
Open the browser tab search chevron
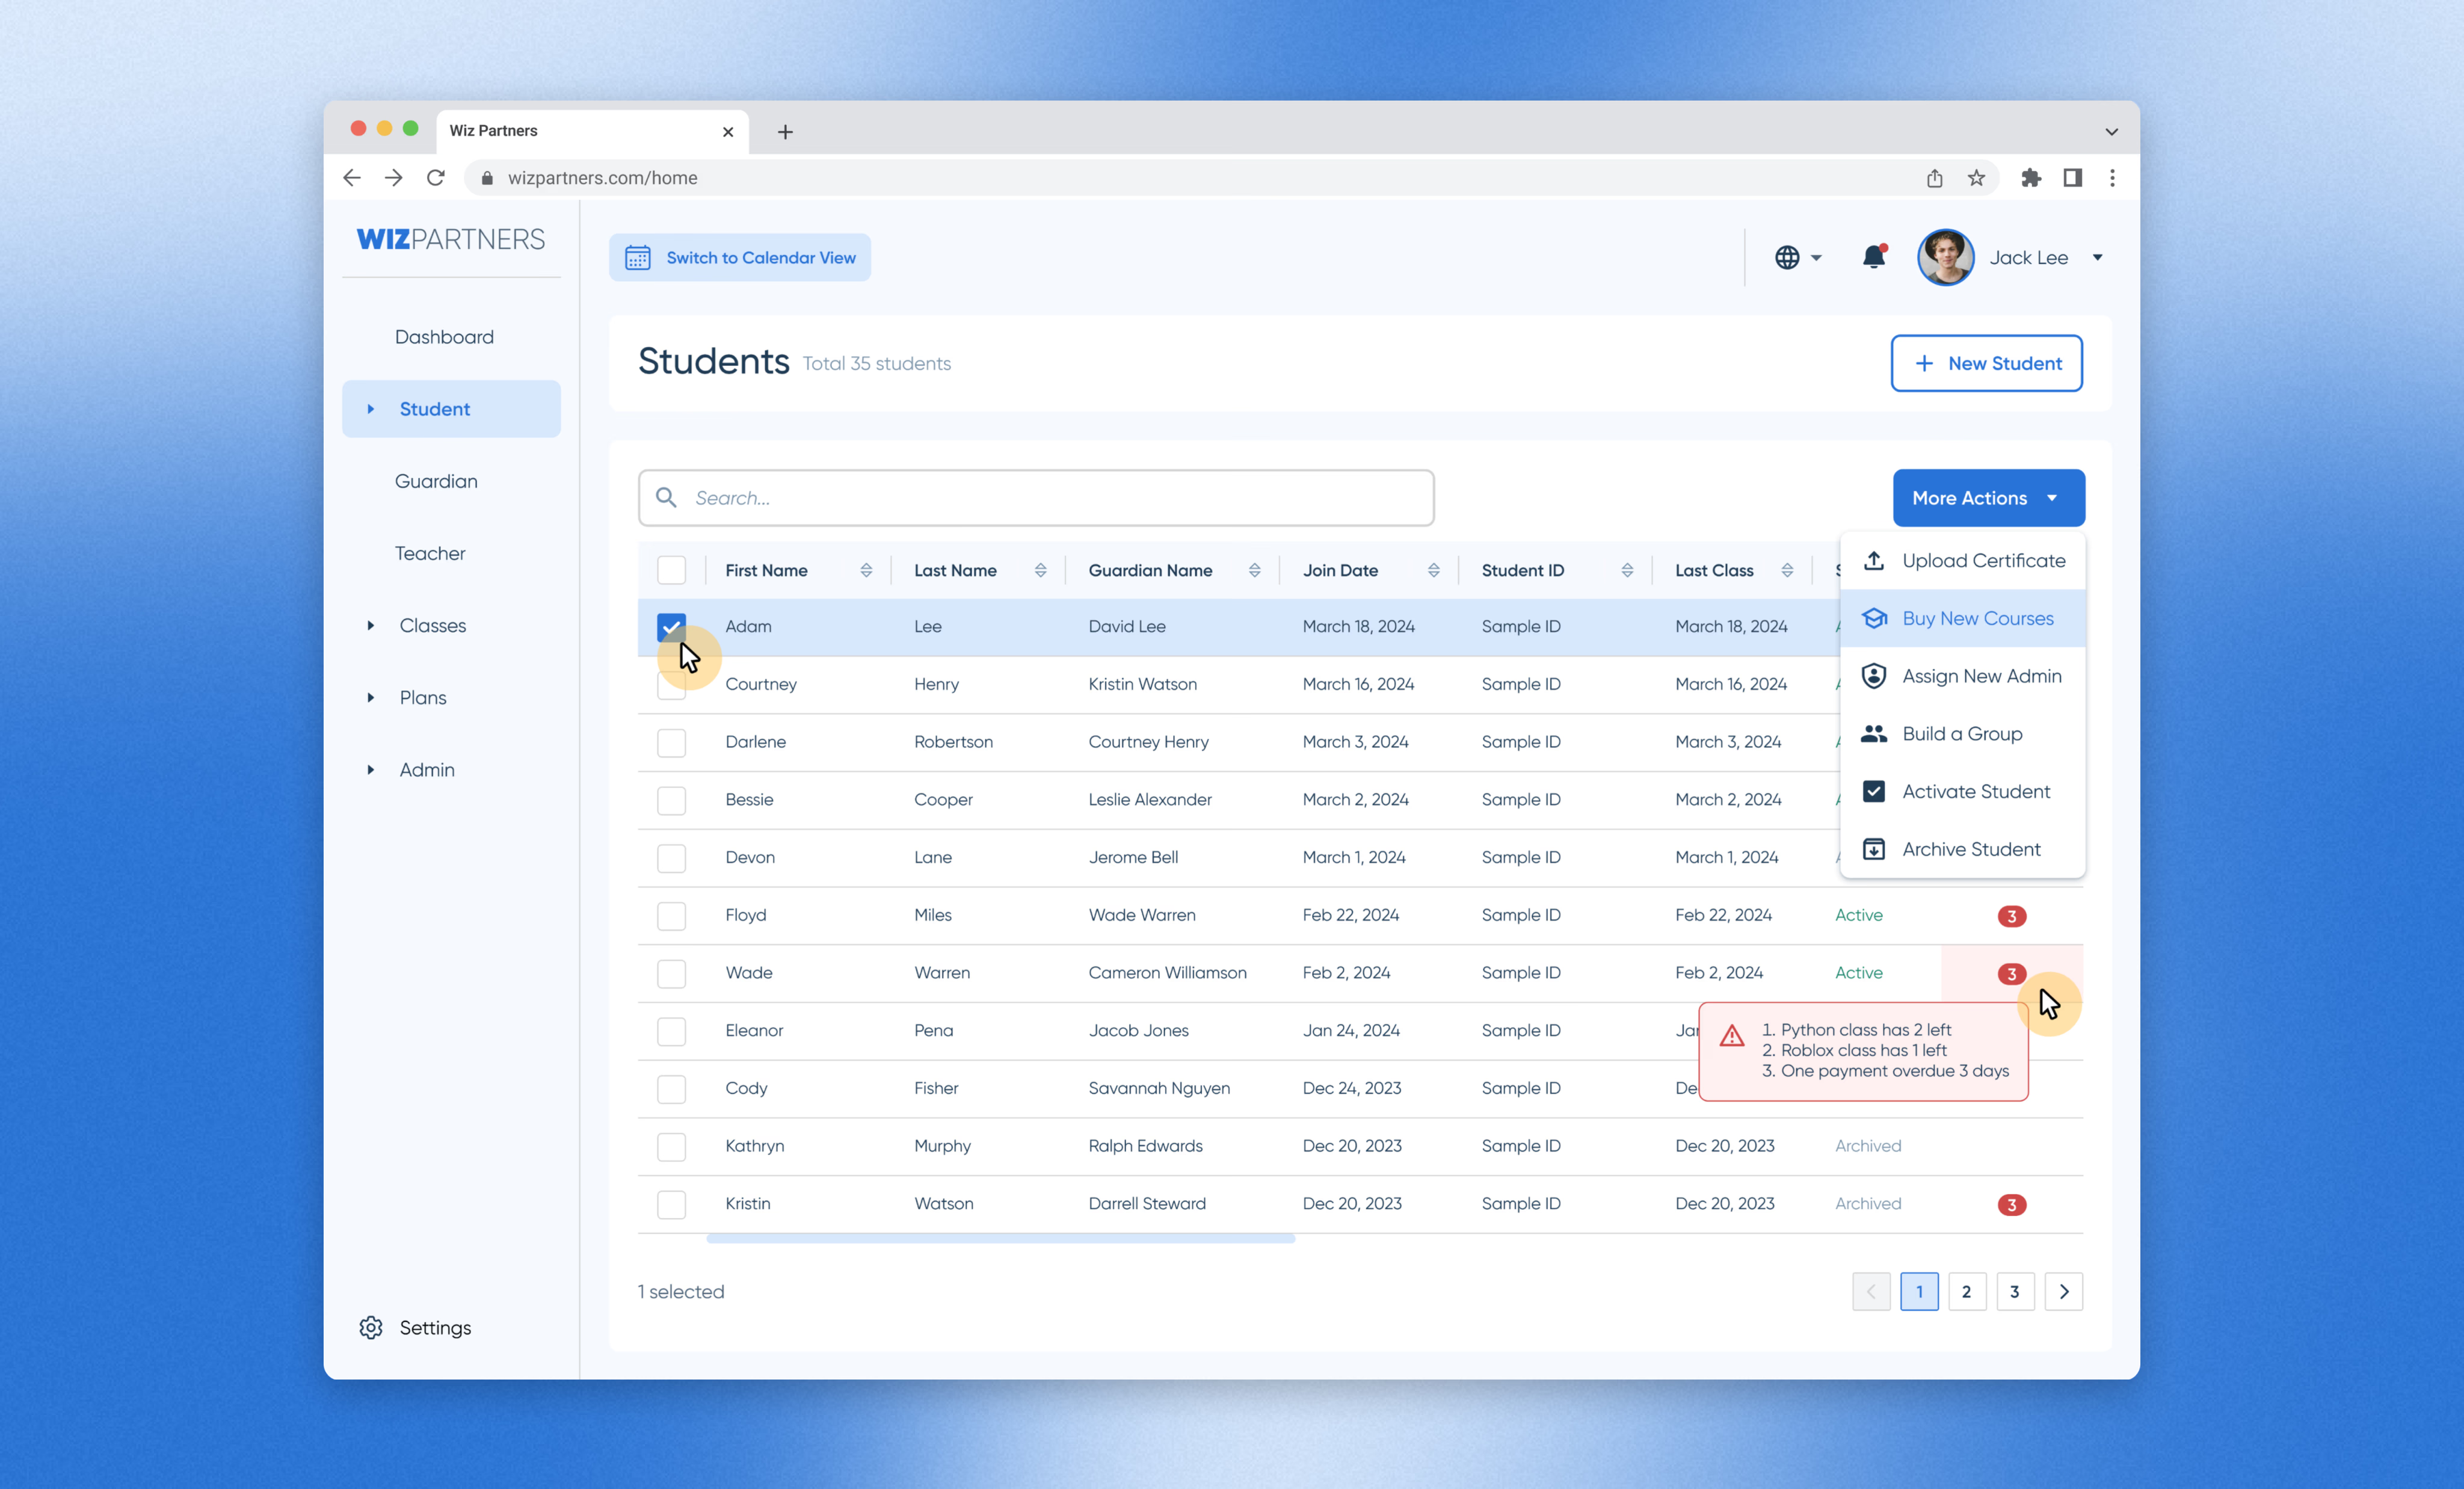point(2111,131)
